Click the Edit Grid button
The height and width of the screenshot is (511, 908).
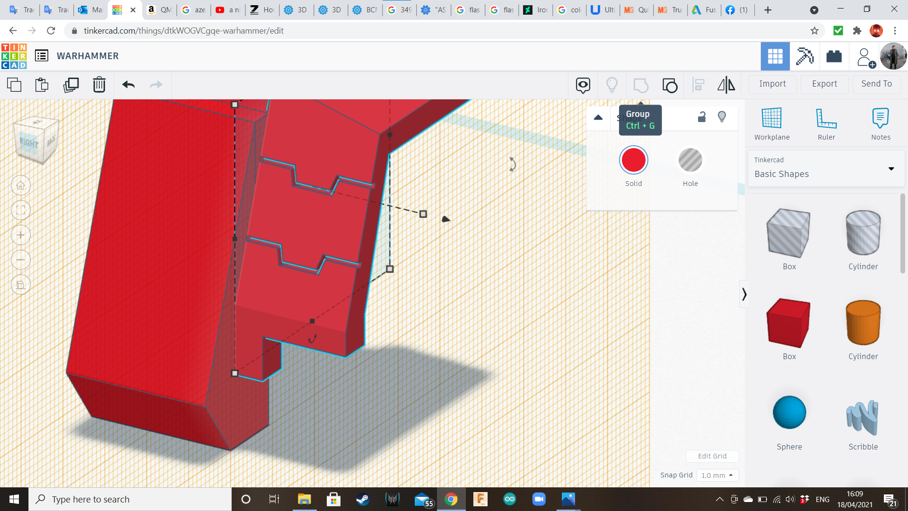tap(712, 456)
